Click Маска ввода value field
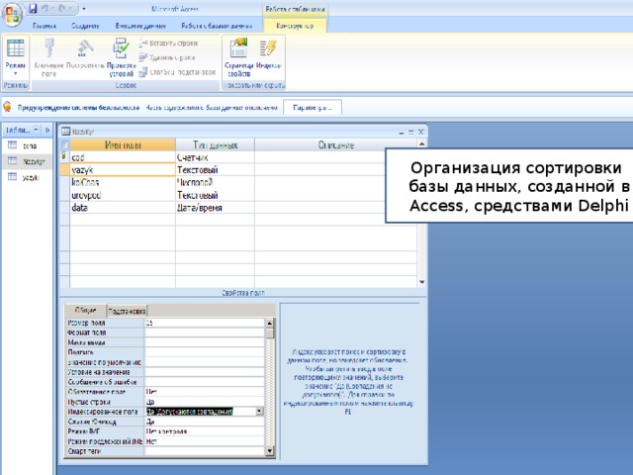Viewport: 633px width, 475px height. [x=205, y=342]
